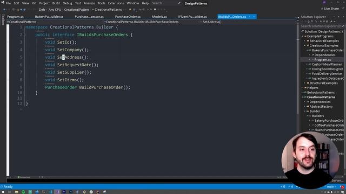Click the Live Share button
Screen dimensions: 346x194
[330, 9]
